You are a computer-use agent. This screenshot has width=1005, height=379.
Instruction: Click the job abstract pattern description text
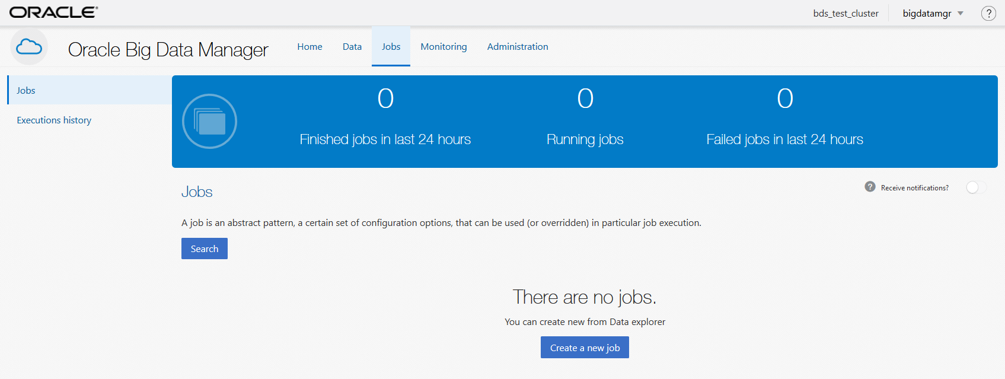click(x=441, y=223)
